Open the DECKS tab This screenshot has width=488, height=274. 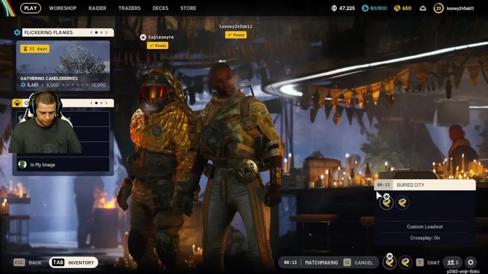pyautogui.click(x=160, y=8)
